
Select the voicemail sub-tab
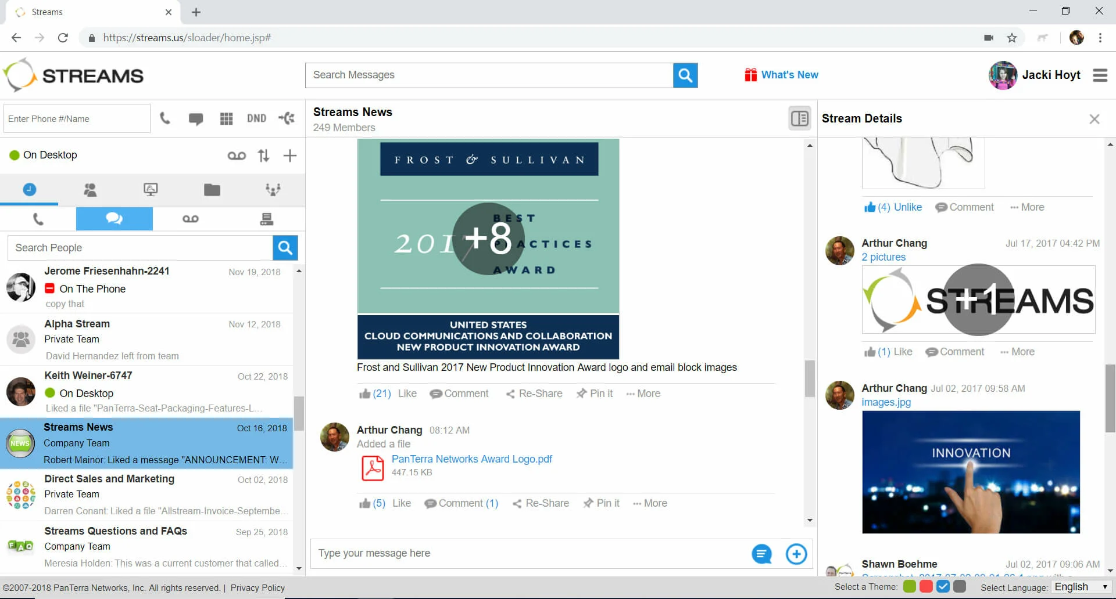(x=191, y=219)
